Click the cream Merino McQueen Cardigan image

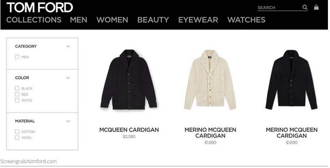coord(210,80)
